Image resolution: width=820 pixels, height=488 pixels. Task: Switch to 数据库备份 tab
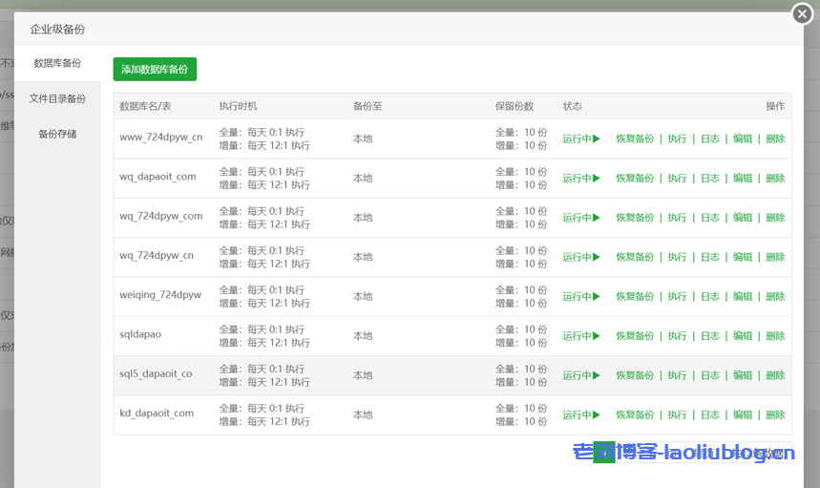point(57,64)
